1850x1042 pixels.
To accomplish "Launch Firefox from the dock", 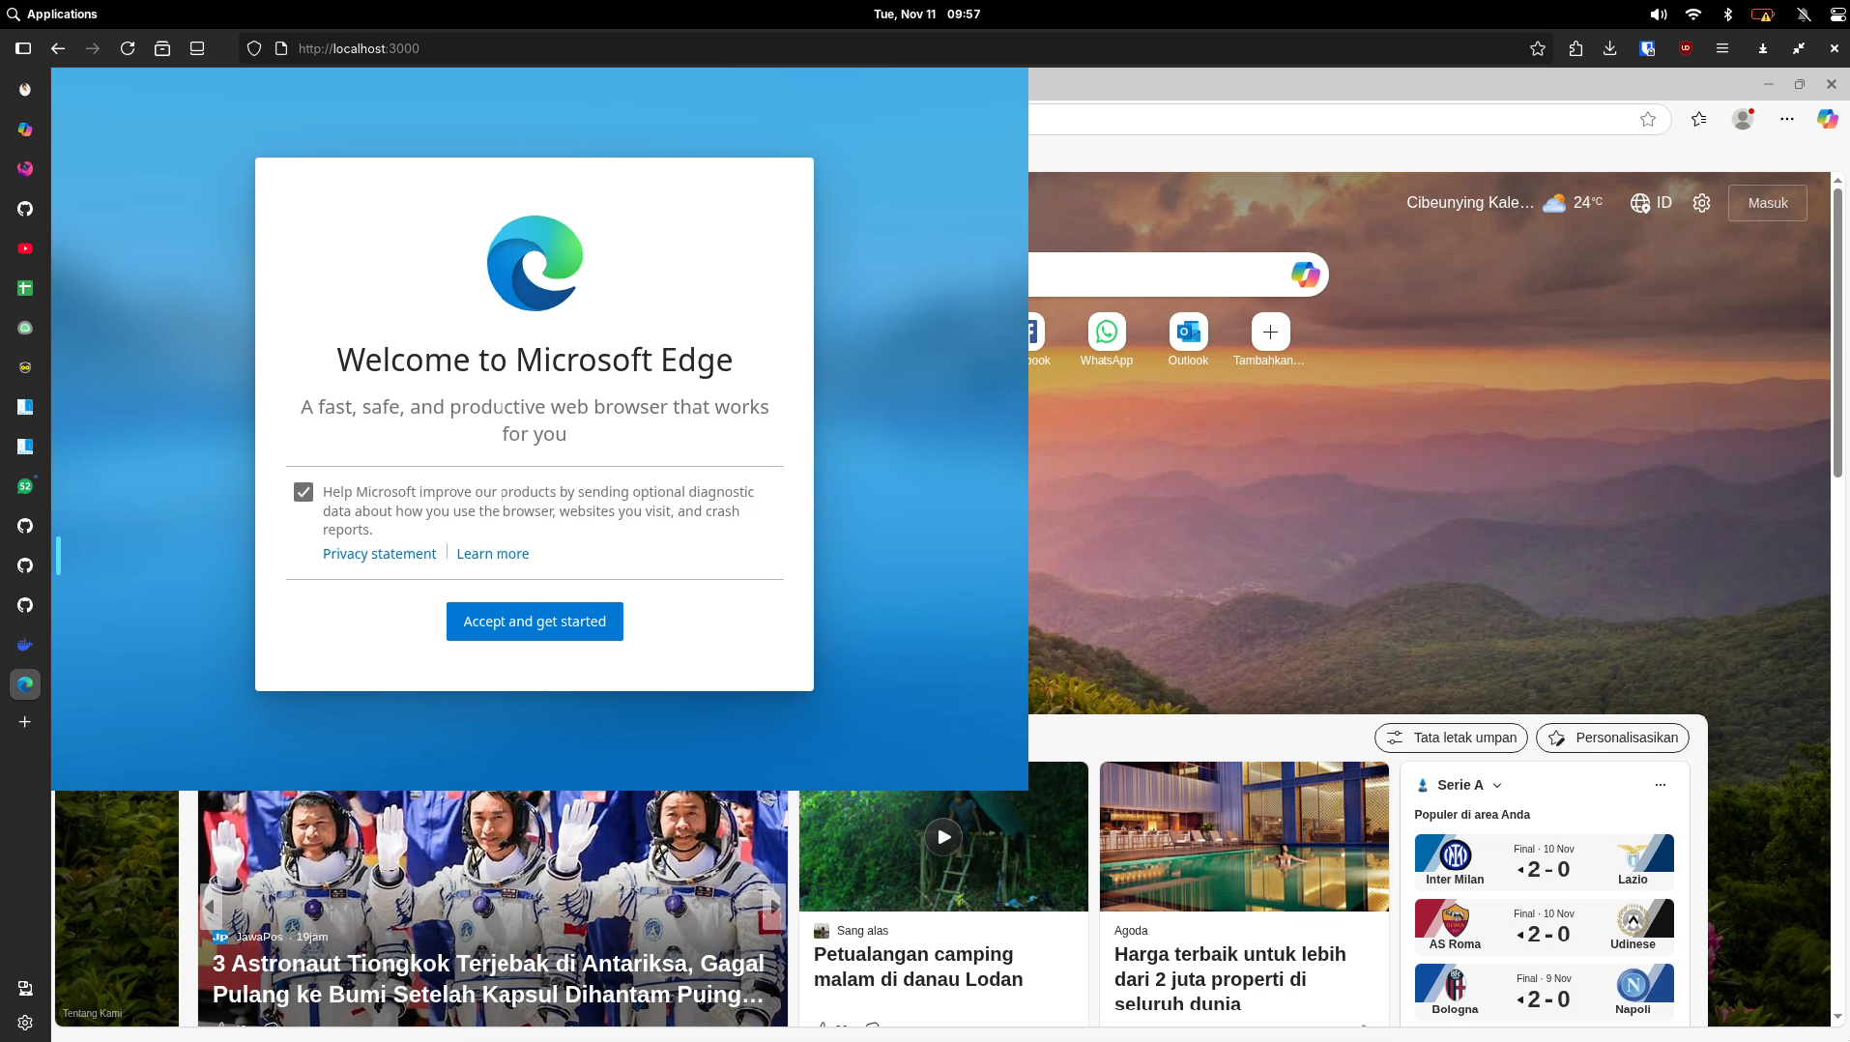I will coord(25,167).
